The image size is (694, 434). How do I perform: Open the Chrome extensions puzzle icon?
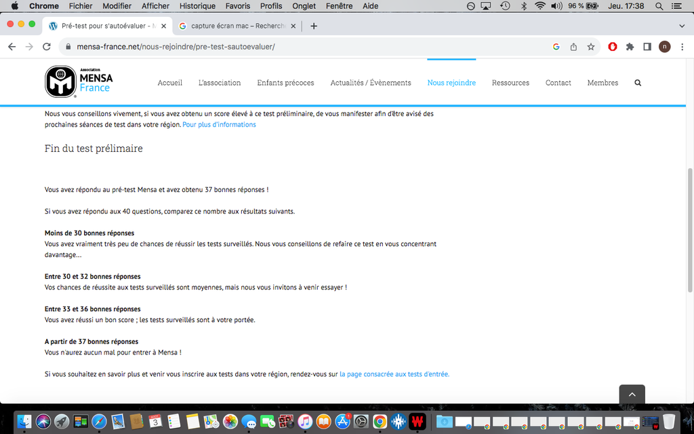630,47
